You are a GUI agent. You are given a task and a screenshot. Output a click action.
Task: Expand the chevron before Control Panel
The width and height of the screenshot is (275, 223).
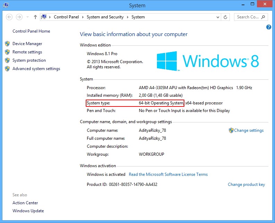(x=50, y=17)
